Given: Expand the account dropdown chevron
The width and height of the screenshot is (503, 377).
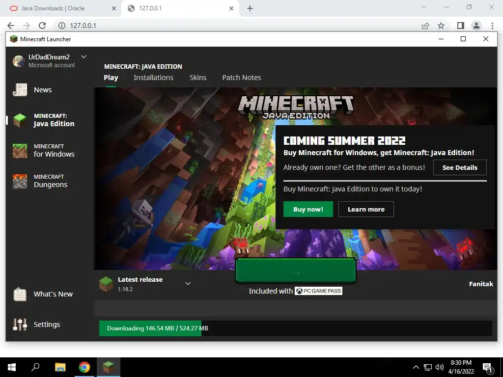Looking at the screenshot, I should [84, 57].
